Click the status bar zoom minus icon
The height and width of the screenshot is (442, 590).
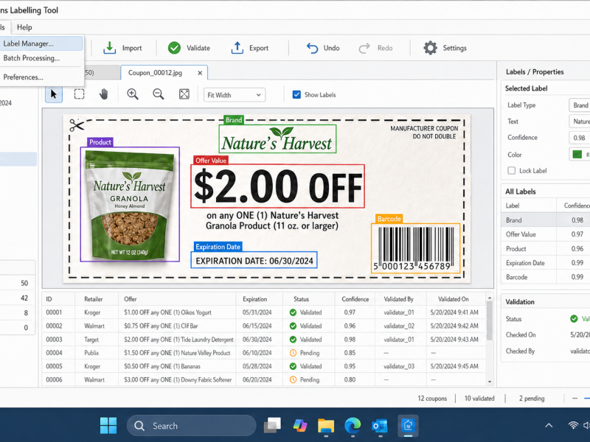click(x=575, y=399)
